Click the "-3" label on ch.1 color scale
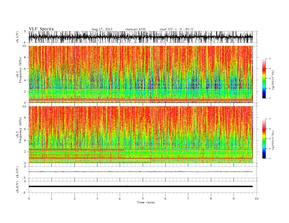289x223 pixels. pos(269,59)
